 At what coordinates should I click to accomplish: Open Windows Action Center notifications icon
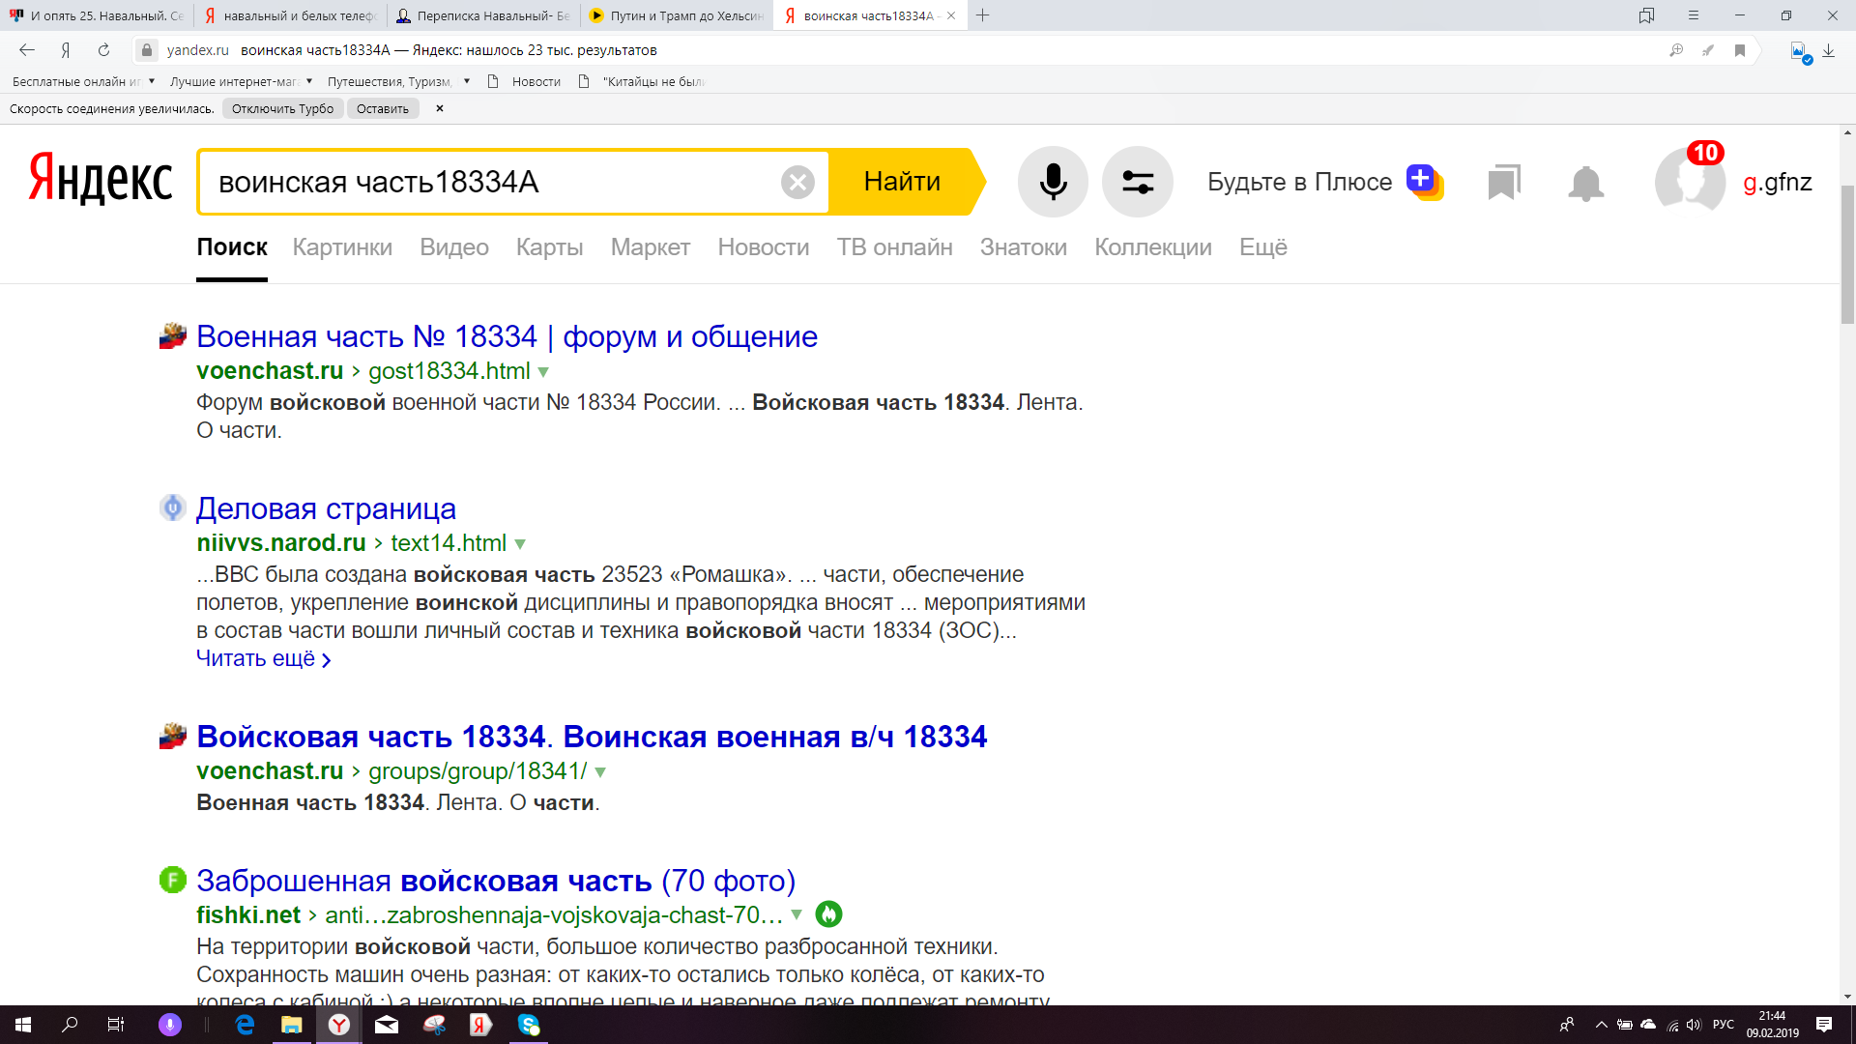(1824, 1025)
